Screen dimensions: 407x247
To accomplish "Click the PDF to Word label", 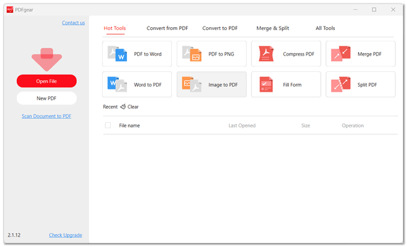I will tap(147, 54).
